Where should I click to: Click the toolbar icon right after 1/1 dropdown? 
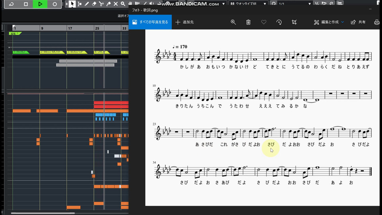pos(317,4)
